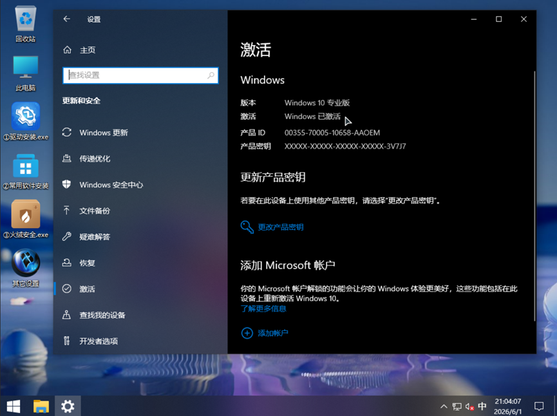Screen dimensions: 557x416
Task: Select the 此电脑 desktop icon
Action: [x=26, y=73]
